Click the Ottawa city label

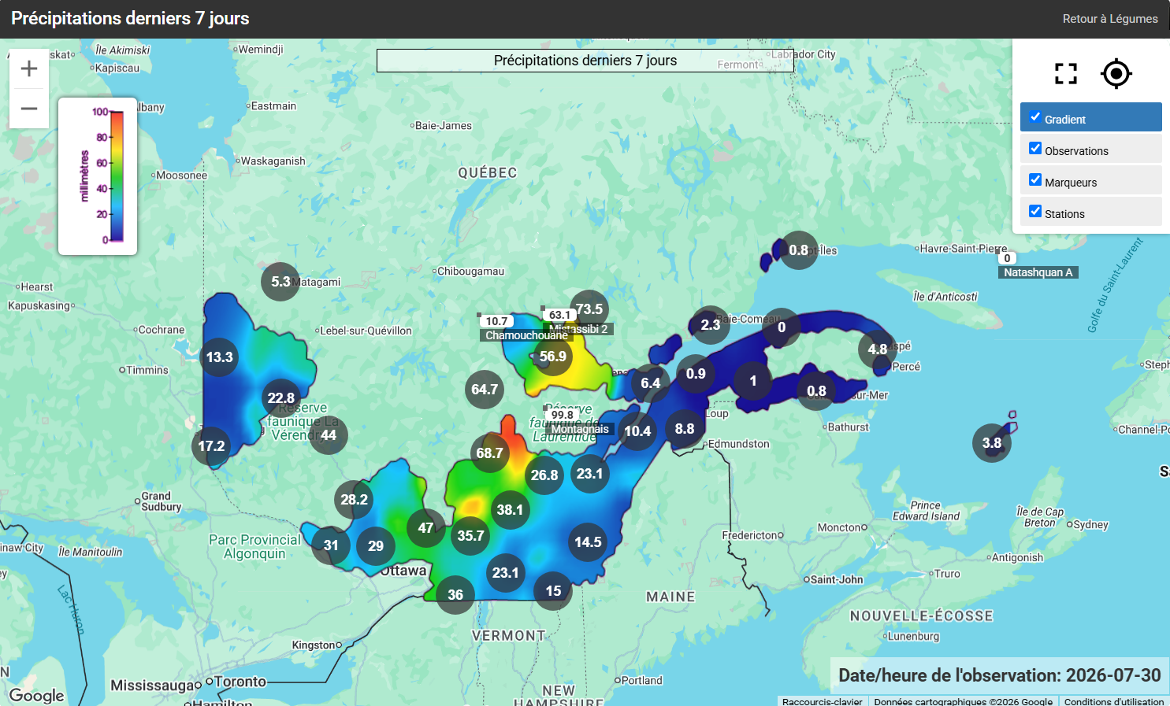pos(403,571)
